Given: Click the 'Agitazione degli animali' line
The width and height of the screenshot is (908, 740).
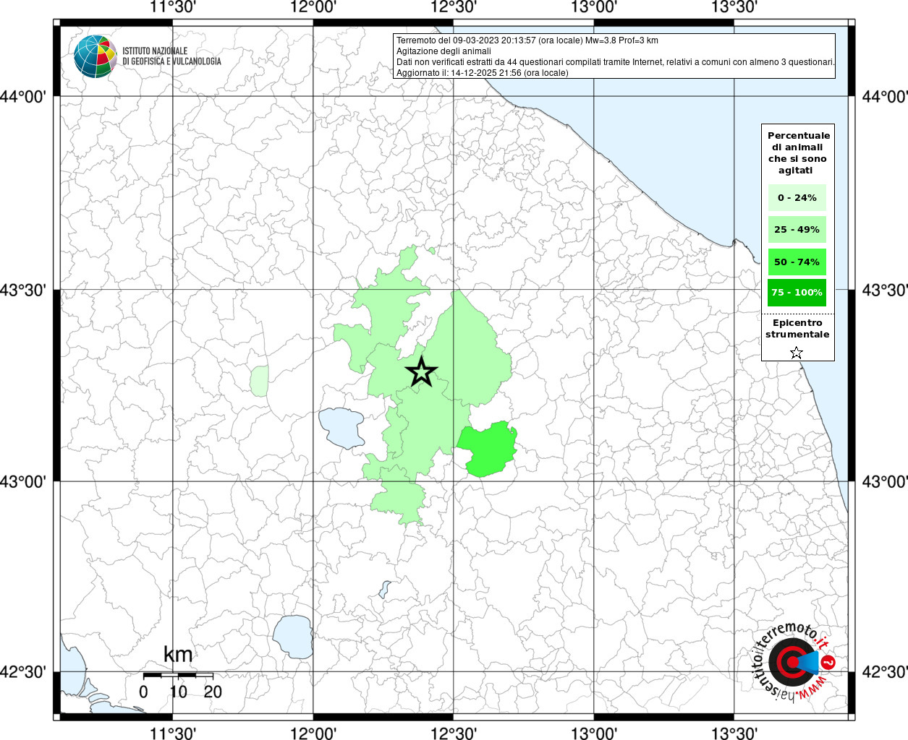Looking at the screenshot, I should tap(444, 51).
